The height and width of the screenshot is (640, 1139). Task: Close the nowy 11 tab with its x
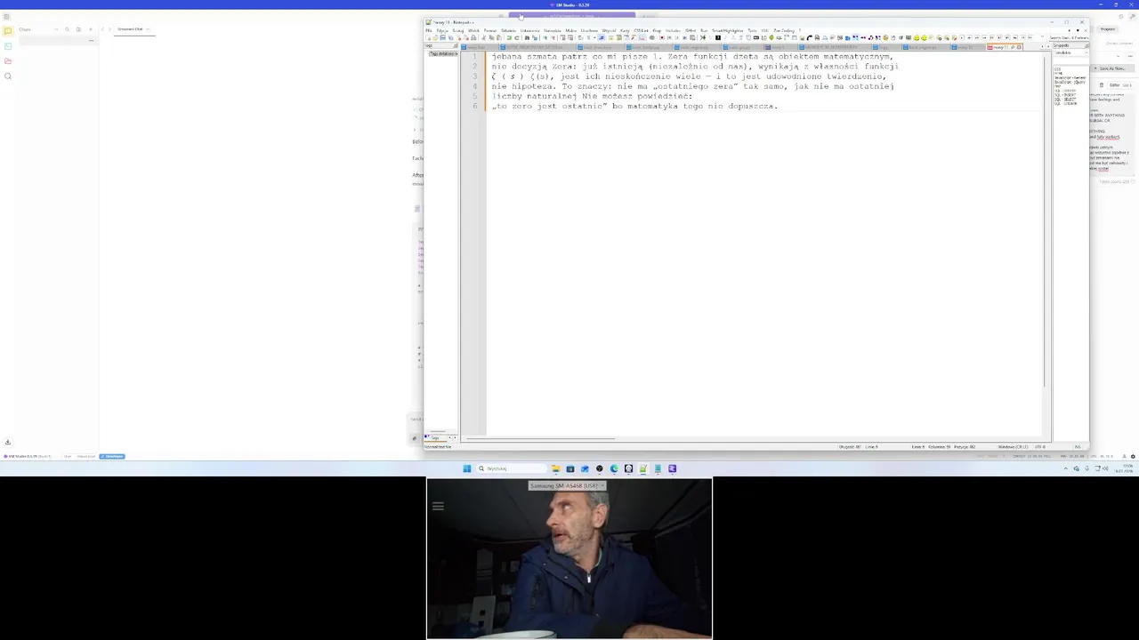tap(1019, 47)
